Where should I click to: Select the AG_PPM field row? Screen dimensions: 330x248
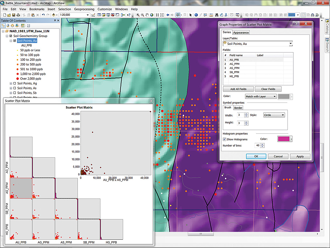click(234, 64)
